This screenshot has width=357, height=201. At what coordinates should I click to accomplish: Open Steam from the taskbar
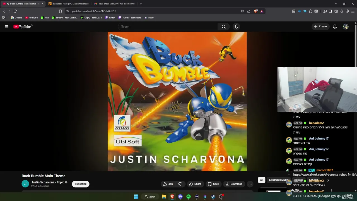coord(213,197)
